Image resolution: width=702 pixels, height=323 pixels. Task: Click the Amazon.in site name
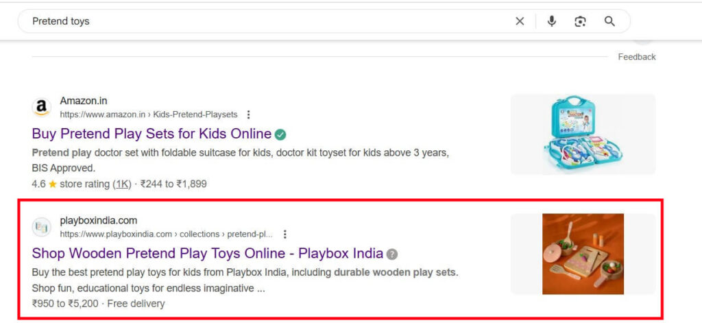(84, 101)
